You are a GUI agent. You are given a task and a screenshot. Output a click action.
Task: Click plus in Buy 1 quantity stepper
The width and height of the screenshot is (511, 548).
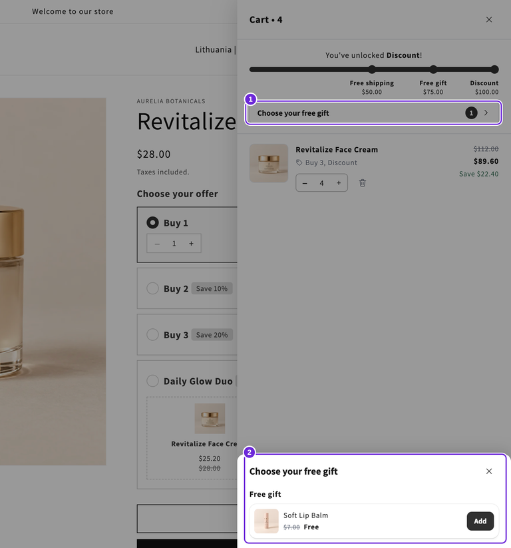pyautogui.click(x=191, y=244)
